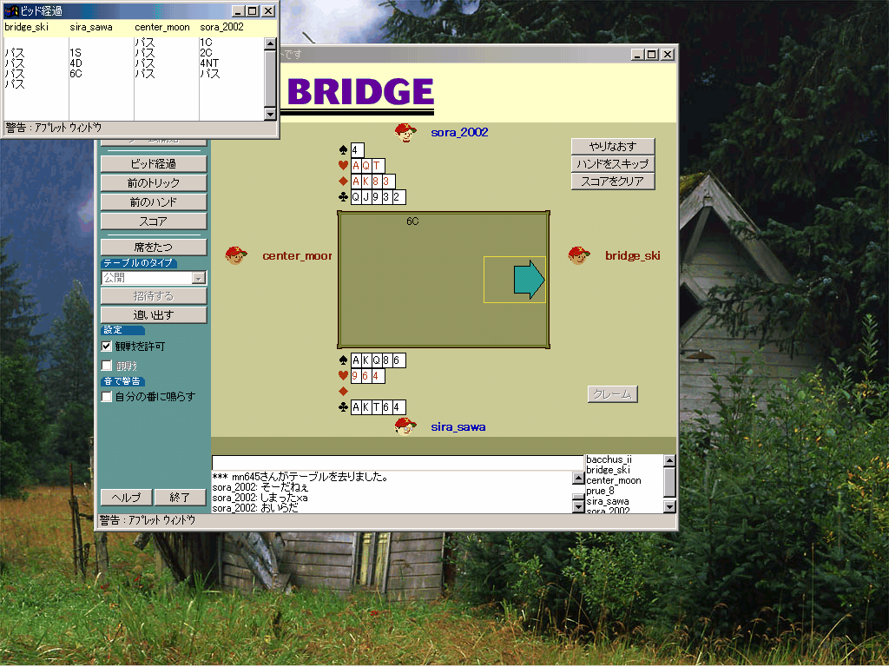This screenshot has height=667, width=889.
Task: Open ヘルプ help
Action: [x=127, y=498]
